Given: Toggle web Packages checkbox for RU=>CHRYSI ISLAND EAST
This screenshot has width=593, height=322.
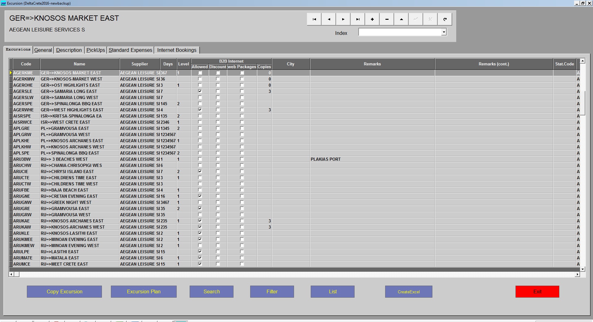Looking at the screenshot, I should click(x=242, y=171).
